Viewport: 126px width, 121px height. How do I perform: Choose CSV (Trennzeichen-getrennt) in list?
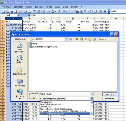65,114
